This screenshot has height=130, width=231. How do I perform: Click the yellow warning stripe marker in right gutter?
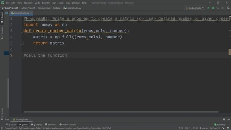(230, 52)
